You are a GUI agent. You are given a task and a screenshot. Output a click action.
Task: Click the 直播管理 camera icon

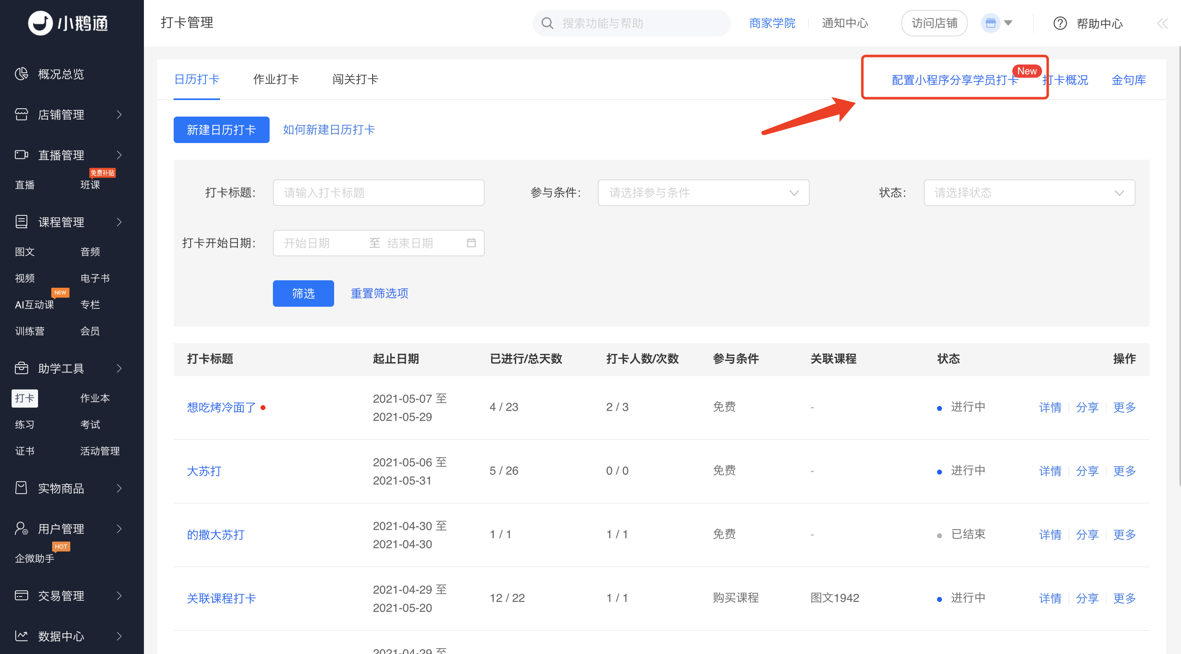[x=22, y=155]
